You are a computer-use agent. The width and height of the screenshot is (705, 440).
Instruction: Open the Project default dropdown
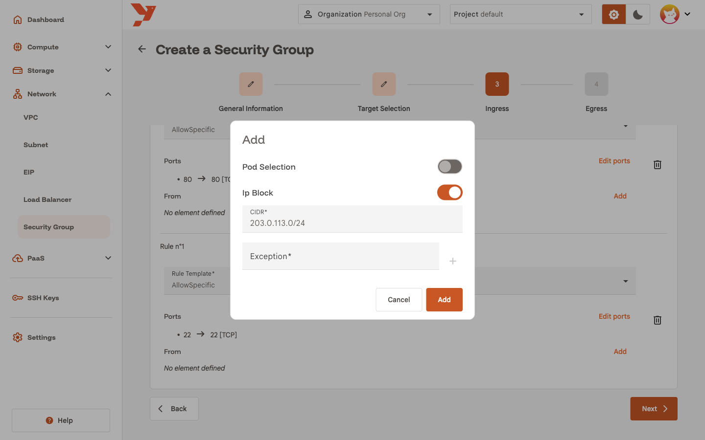tap(521, 14)
